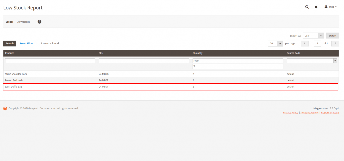Click the Search button
This screenshot has width=344, height=161.
(10, 43)
